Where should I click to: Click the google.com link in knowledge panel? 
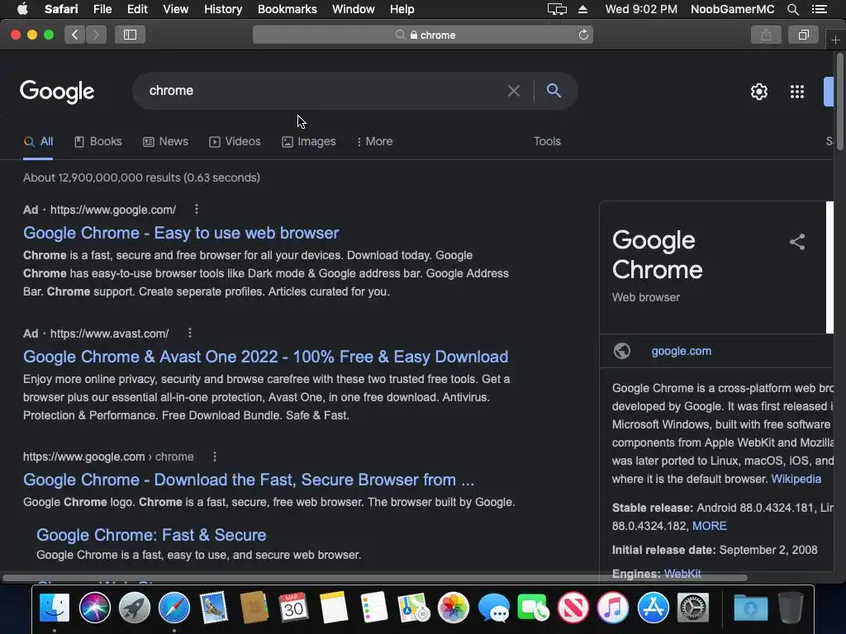coord(681,351)
